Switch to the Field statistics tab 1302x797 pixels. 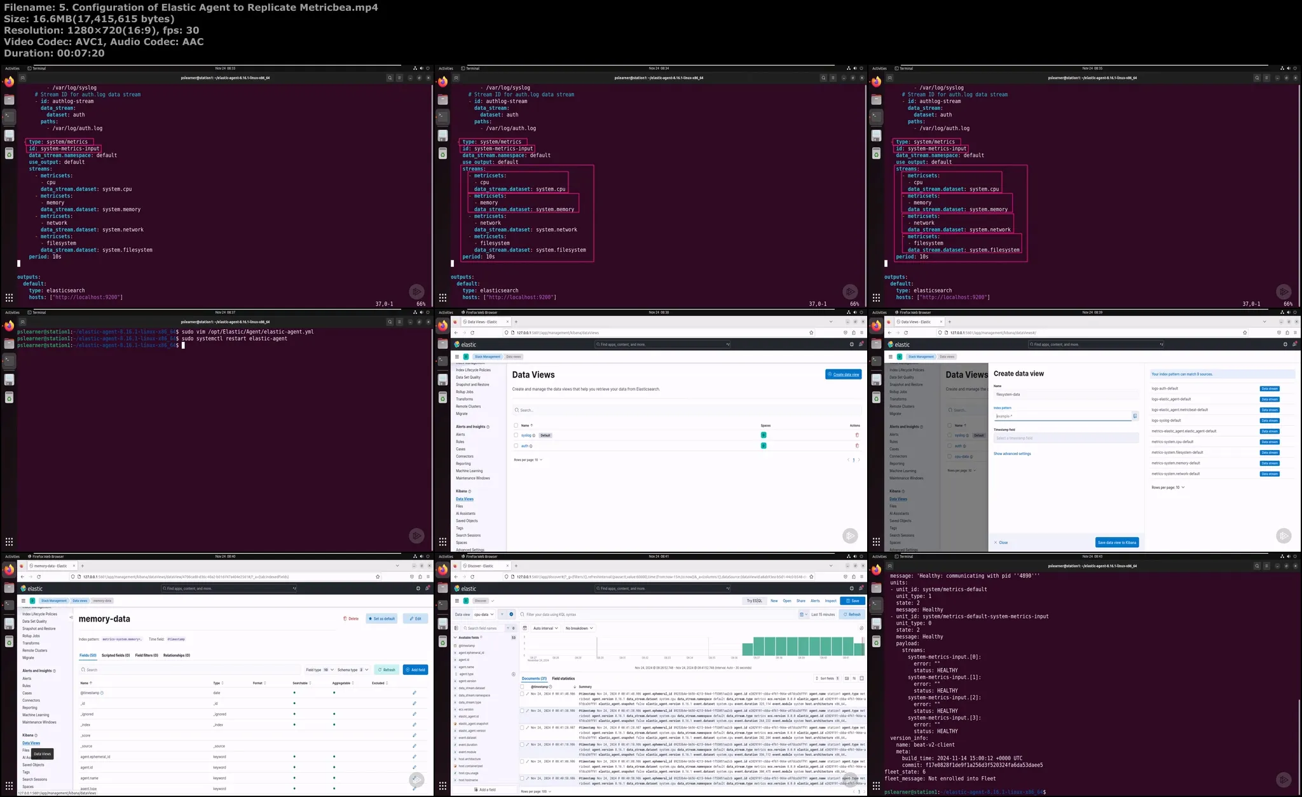(x=563, y=679)
